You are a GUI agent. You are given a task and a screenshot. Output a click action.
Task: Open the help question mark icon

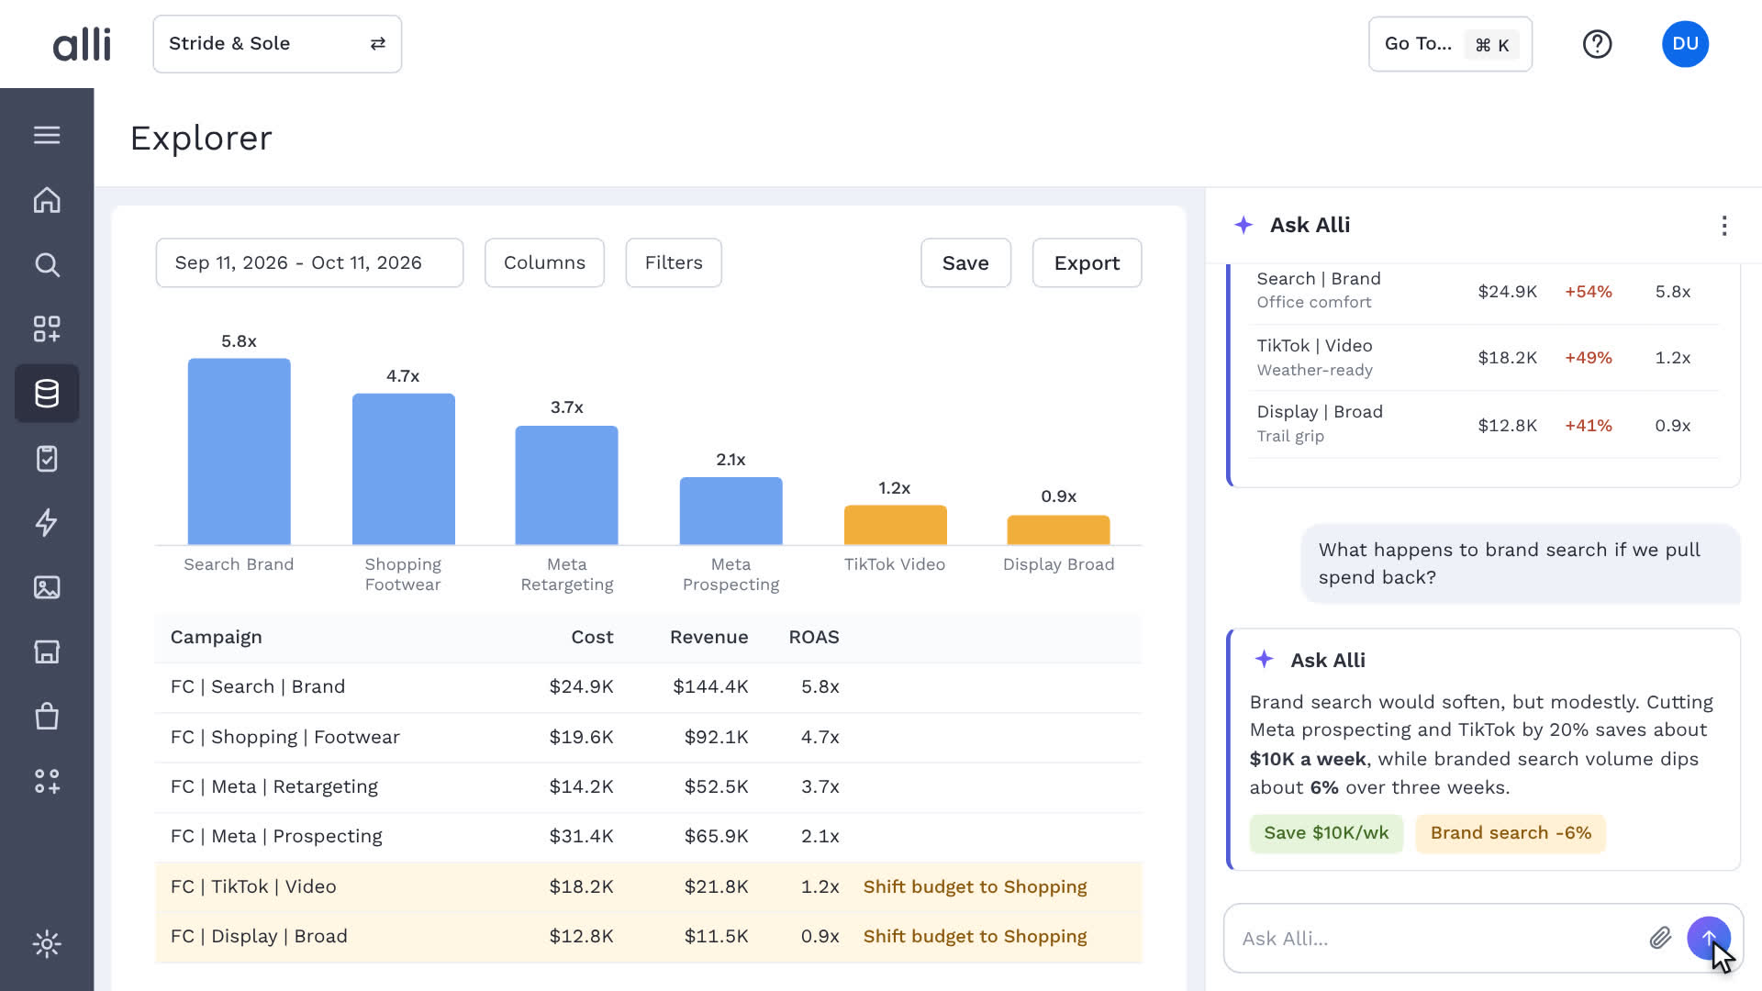coord(1597,44)
